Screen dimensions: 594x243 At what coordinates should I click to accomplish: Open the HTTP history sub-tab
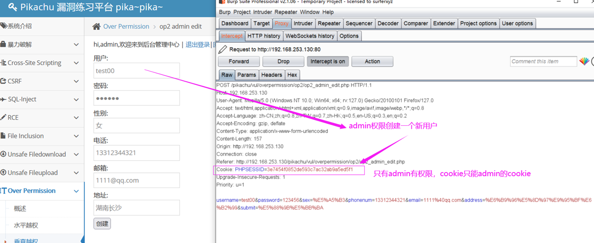tap(264, 36)
